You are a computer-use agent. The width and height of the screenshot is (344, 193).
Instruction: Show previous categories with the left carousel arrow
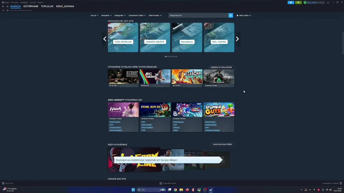[105, 39]
